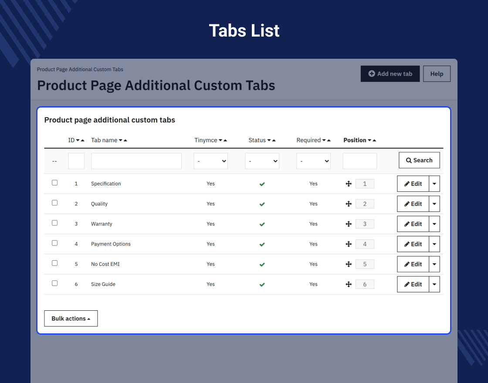Check the No Cost EMI row checkbox
The height and width of the screenshot is (383, 488).
tap(55, 263)
